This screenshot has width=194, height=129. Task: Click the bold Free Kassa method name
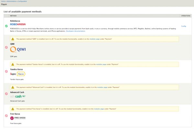15,114
